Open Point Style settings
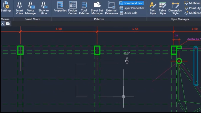 tap(192, 8)
